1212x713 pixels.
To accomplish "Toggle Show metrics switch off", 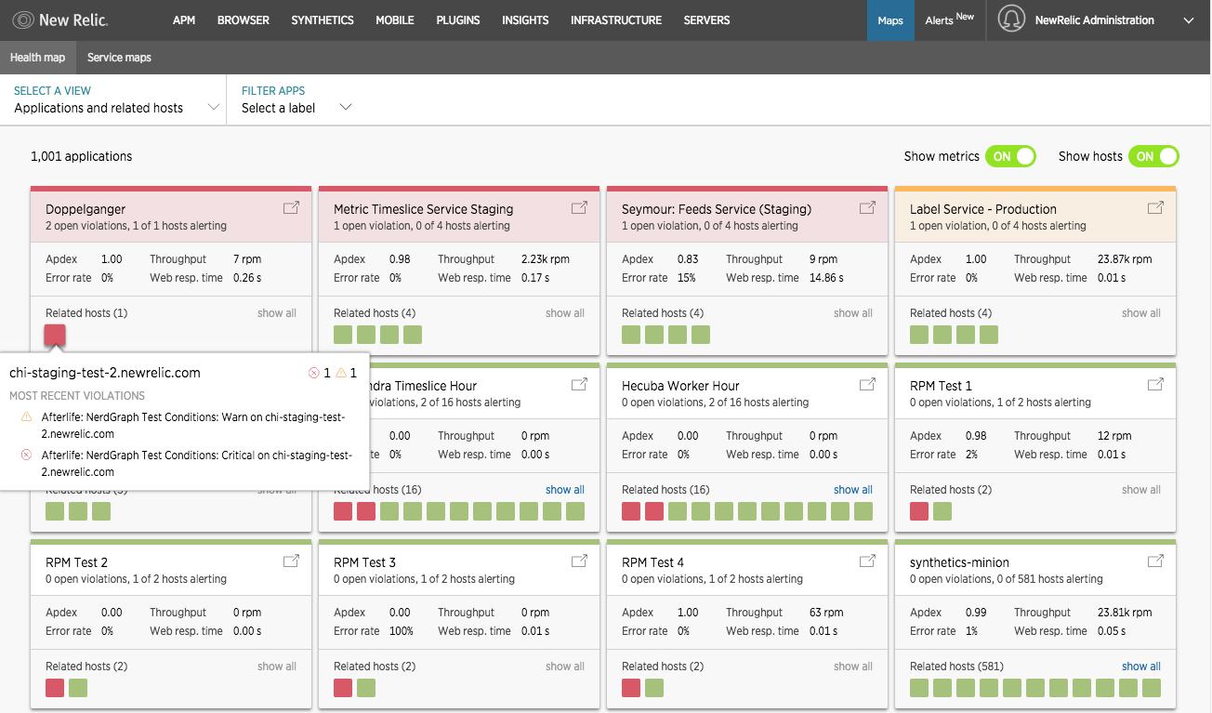I will coord(1011,156).
